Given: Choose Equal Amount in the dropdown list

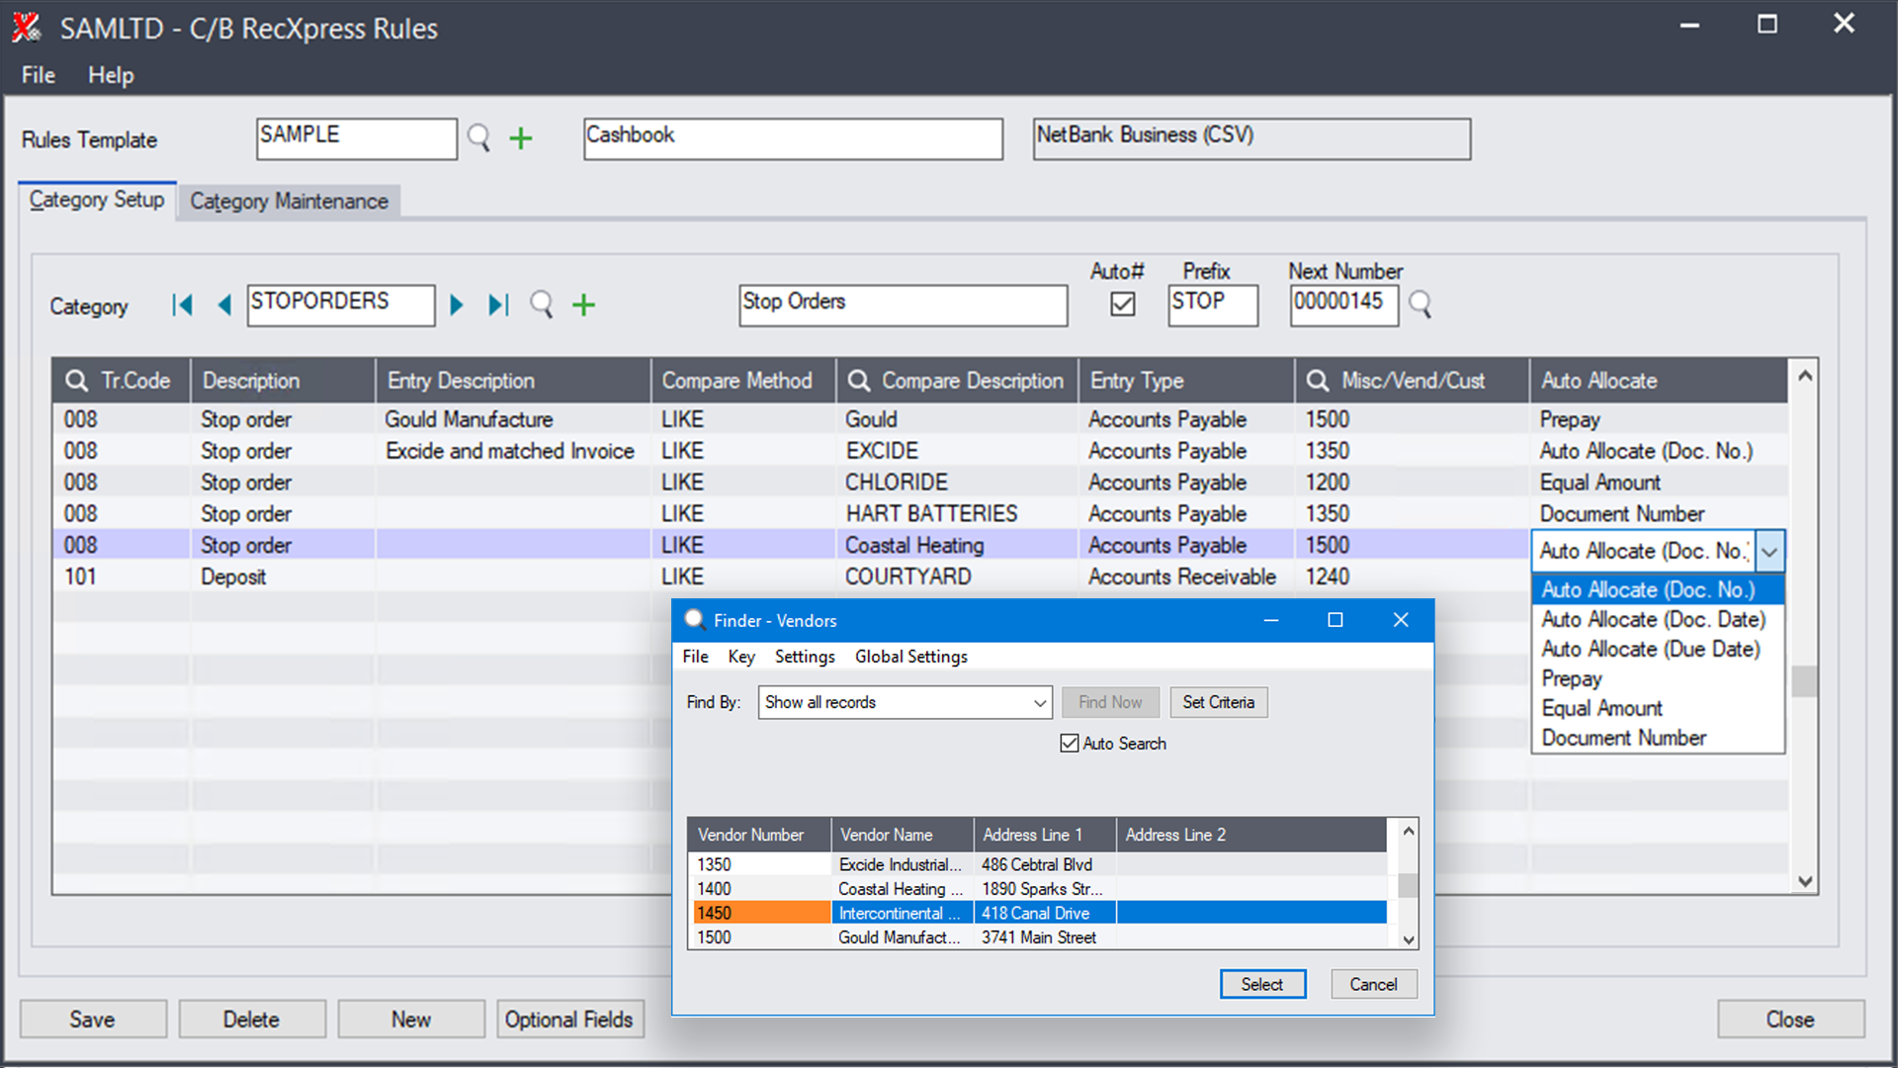Looking at the screenshot, I should (x=1658, y=708).
